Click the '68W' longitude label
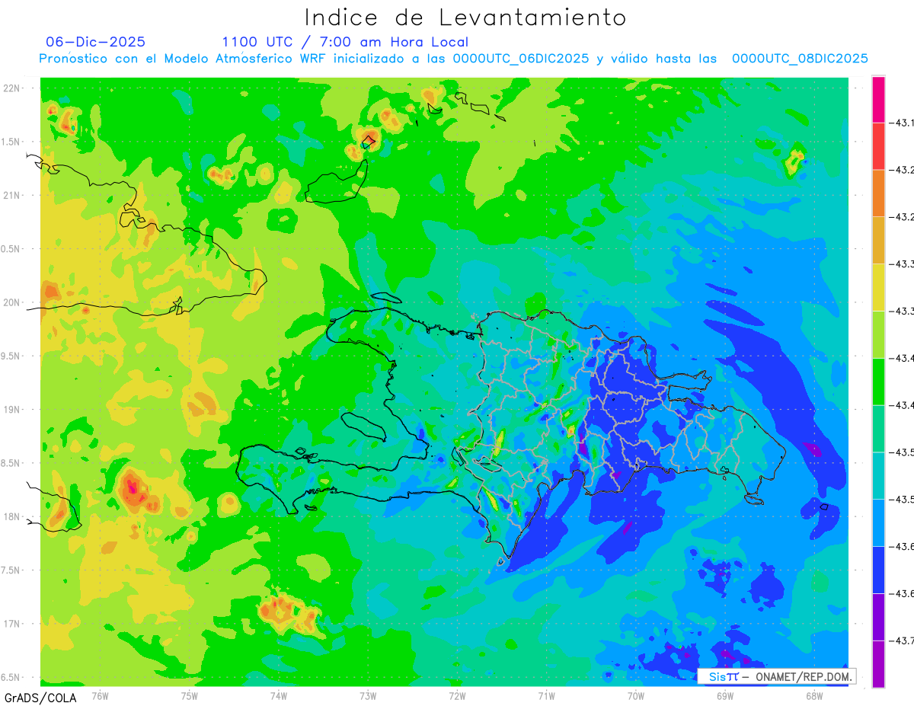 [x=814, y=695]
